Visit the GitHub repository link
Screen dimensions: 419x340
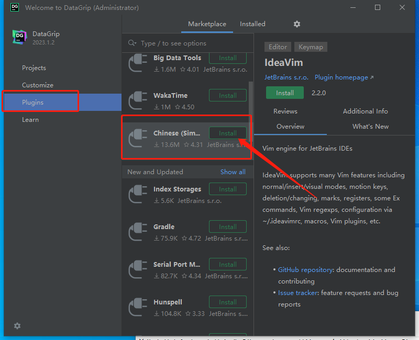pyautogui.click(x=305, y=269)
